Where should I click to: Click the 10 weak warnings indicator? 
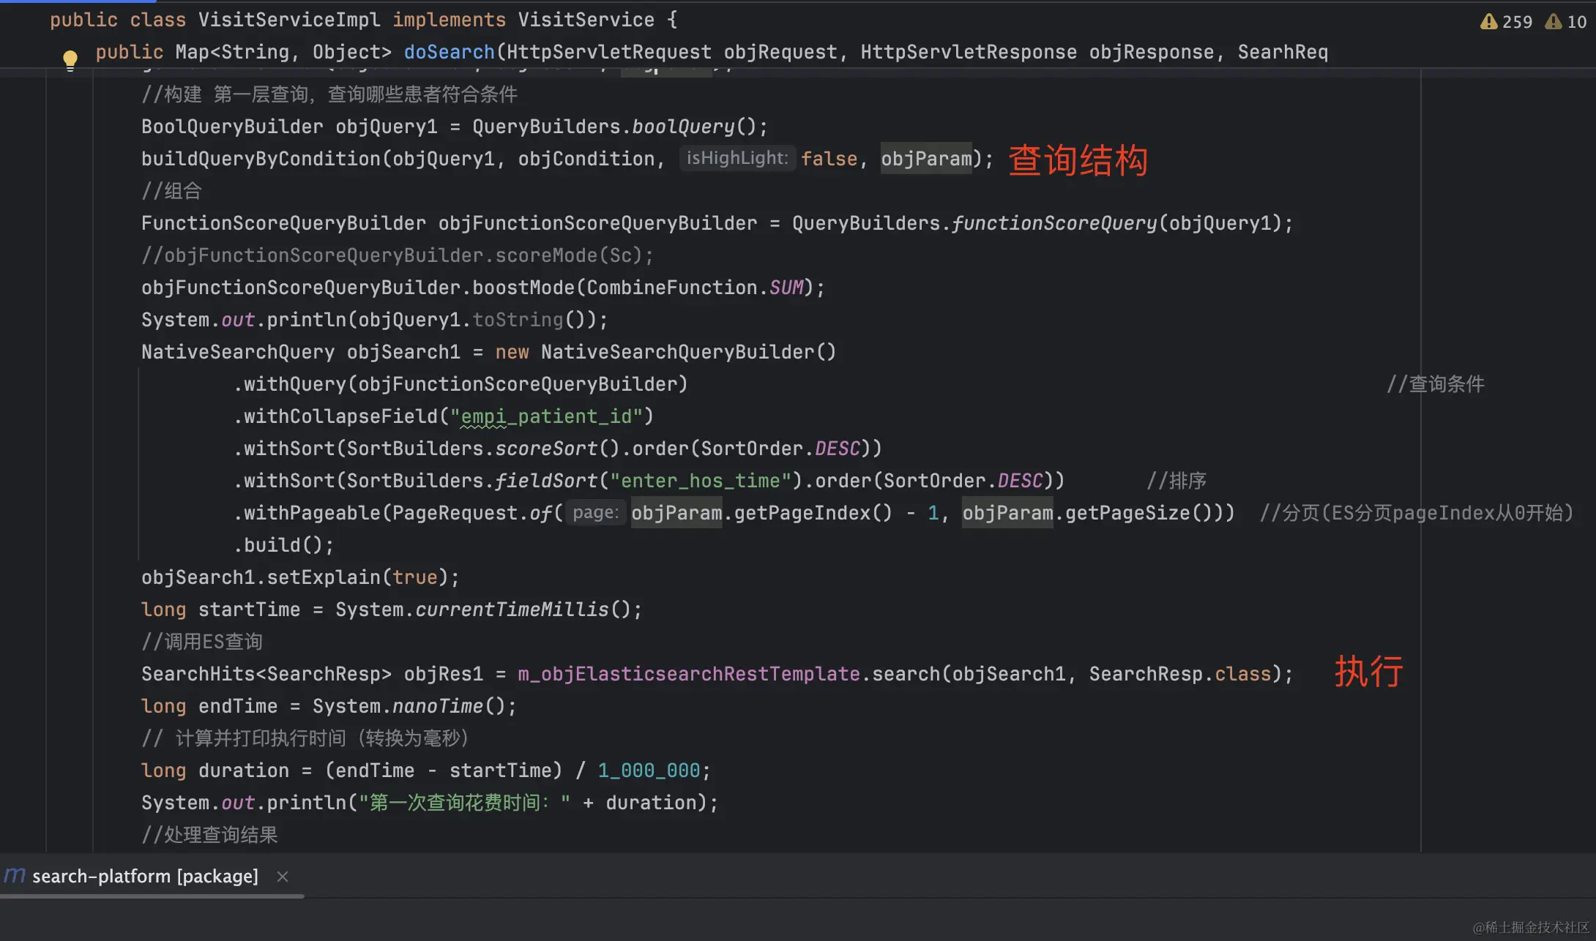tap(1565, 22)
